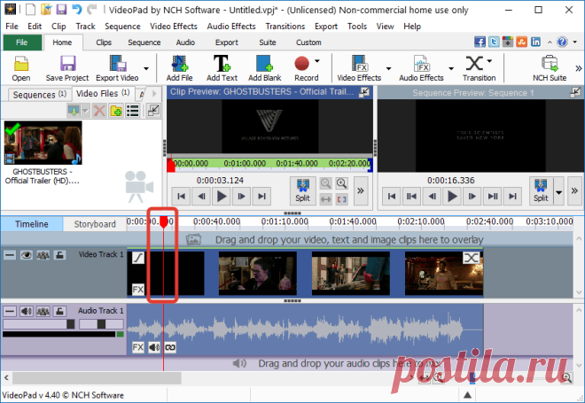This screenshot has height=403, width=585.
Task: Click the NCH Suite button
Action: (x=550, y=68)
